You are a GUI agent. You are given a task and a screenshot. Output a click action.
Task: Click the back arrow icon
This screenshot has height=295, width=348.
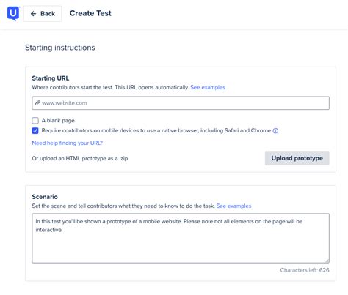click(x=33, y=14)
